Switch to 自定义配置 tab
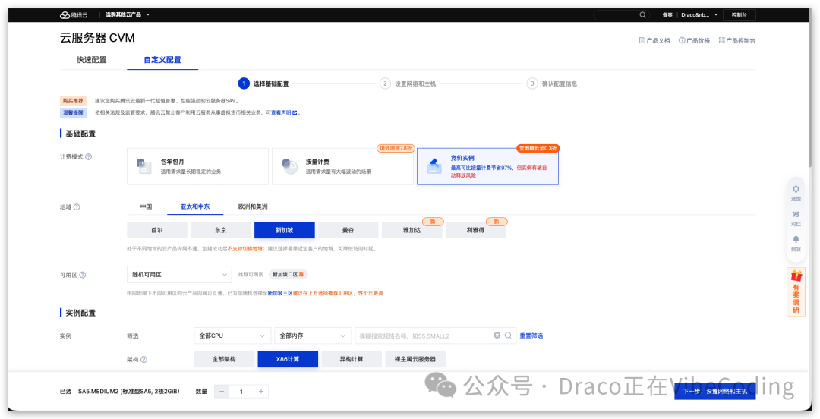Image resolution: width=820 pixels, height=419 pixels. pos(162,60)
